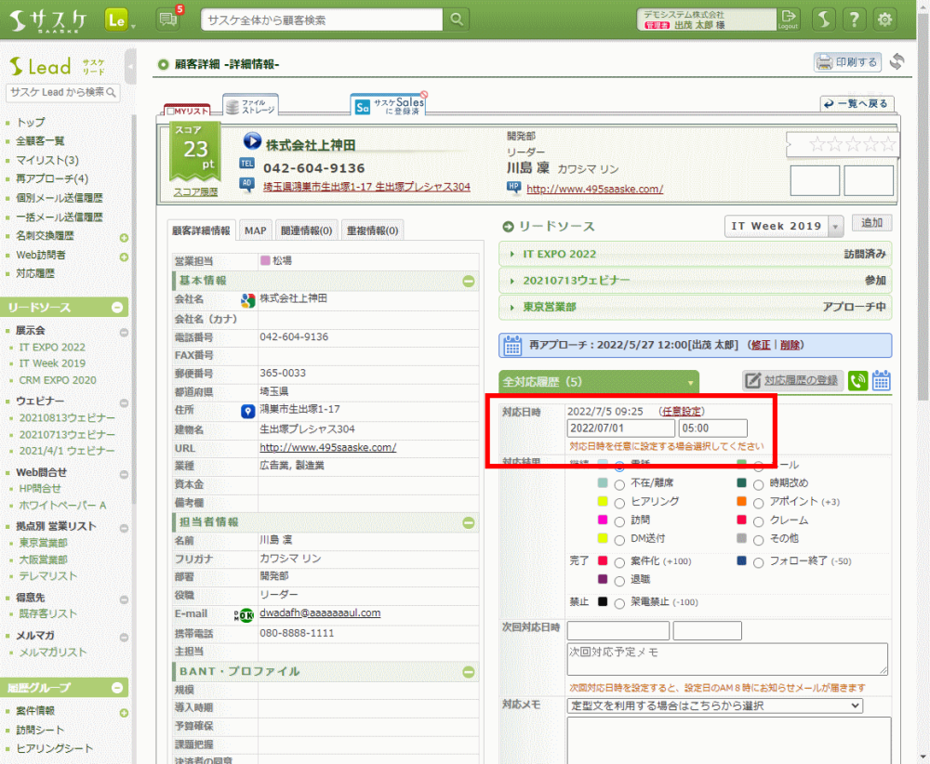Image resolution: width=930 pixels, height=764 pixels.
Task: Open the settings gear icon
Action: 884,20
